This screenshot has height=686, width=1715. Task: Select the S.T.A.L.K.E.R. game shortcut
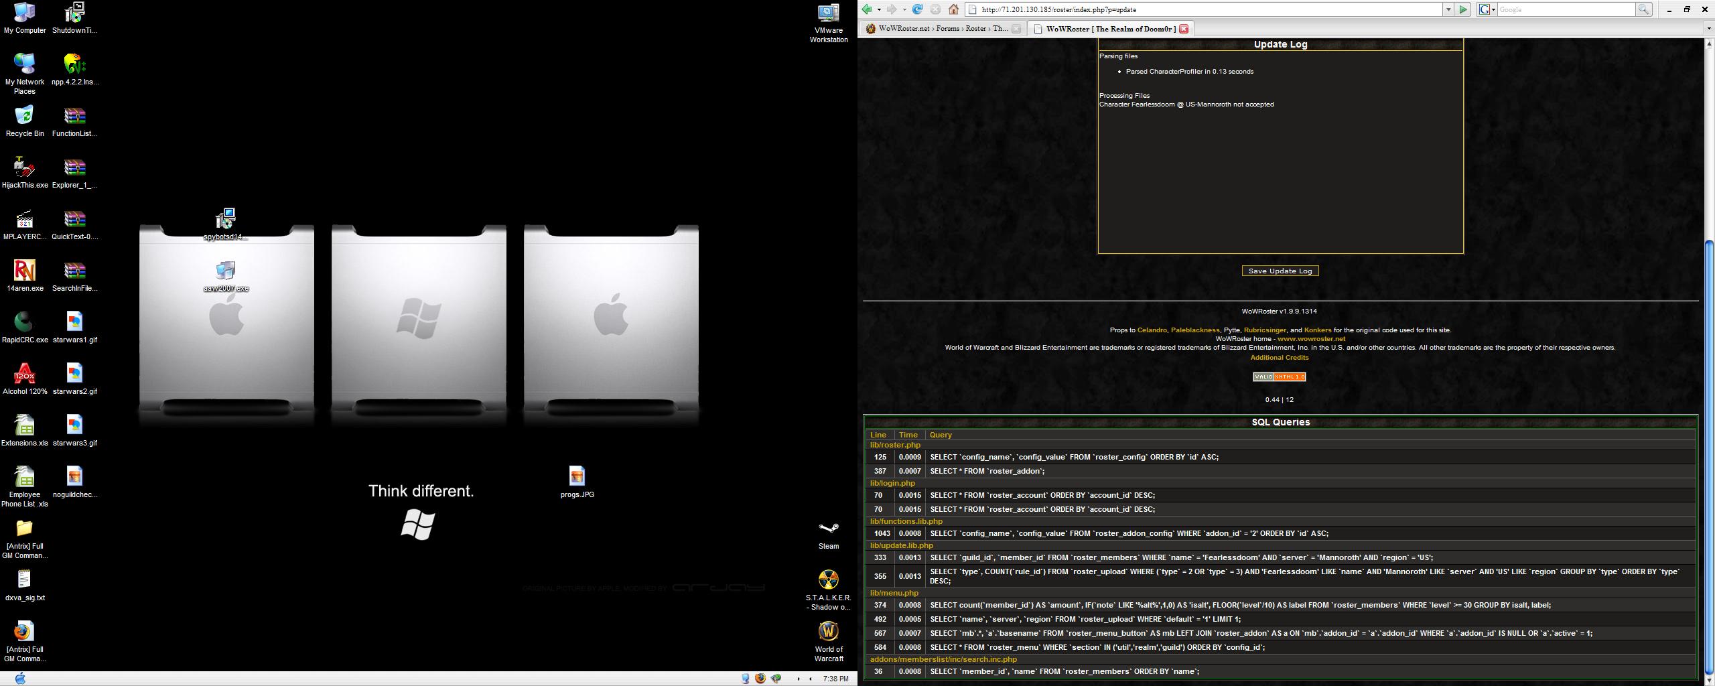pyautogui.click(x=829, y=590)
